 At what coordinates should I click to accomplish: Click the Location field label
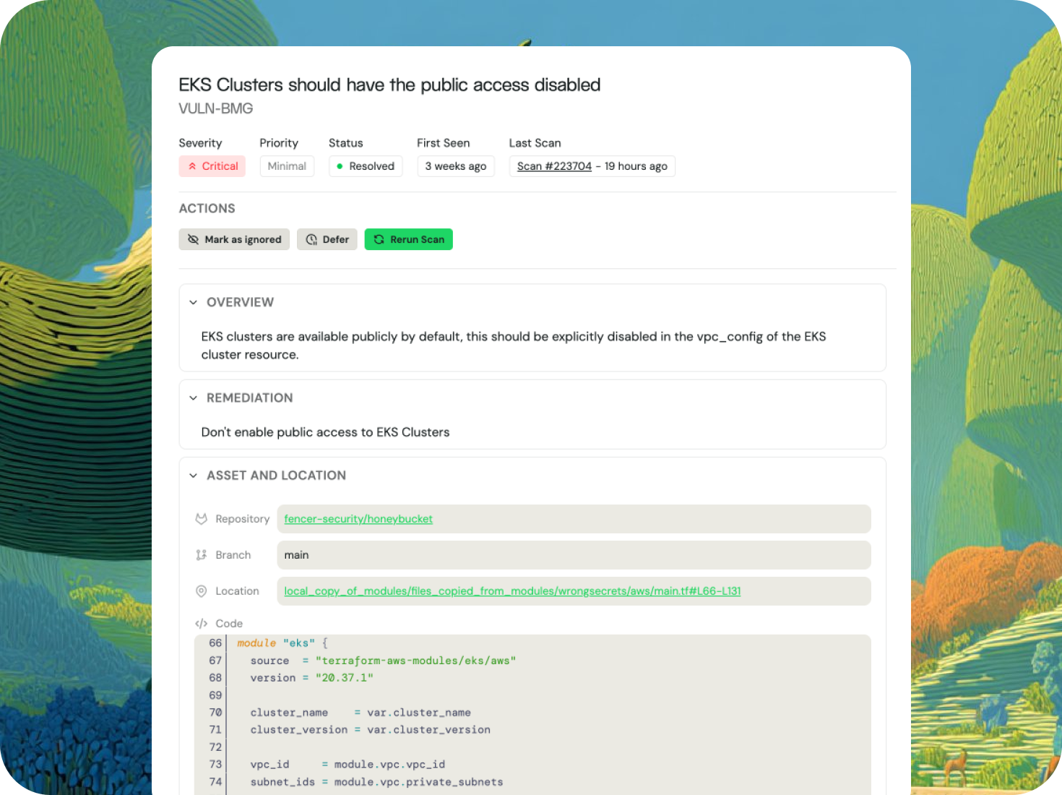[x=237, y=591]
